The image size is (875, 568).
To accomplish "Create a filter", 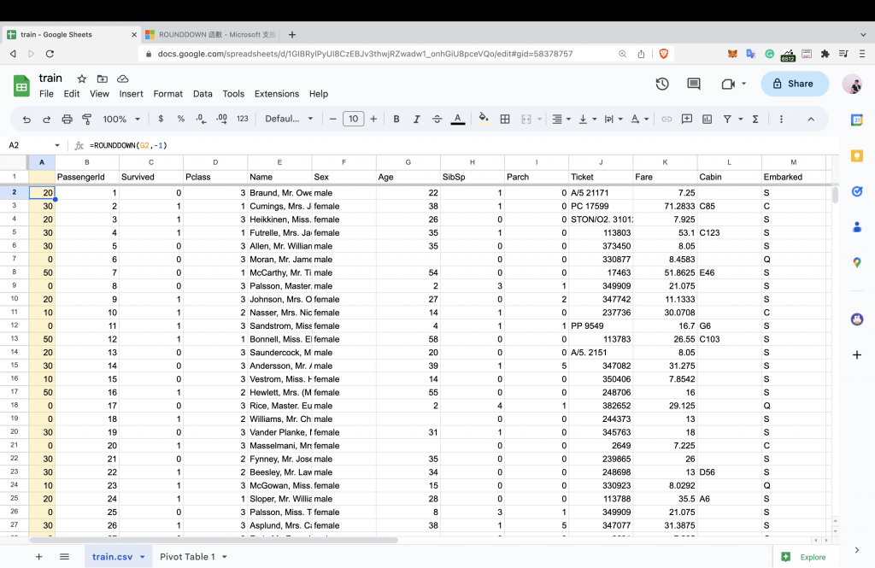I will [728, 119].
